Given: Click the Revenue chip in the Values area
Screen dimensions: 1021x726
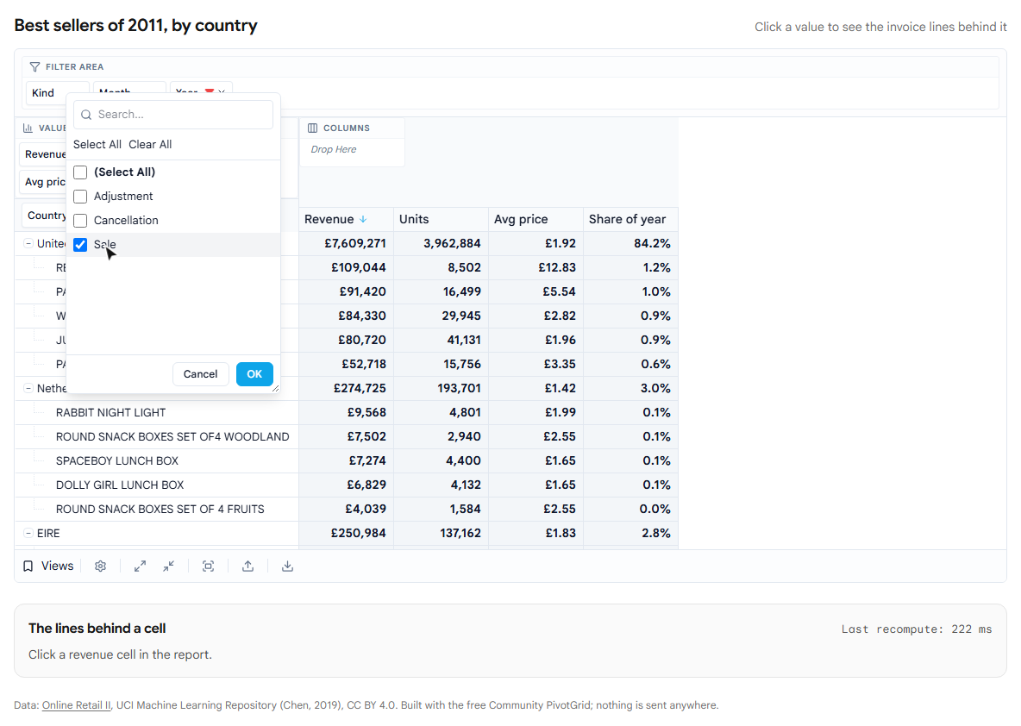Looking at the screenshot, I should pyautogui.click(x=44, y=154).
